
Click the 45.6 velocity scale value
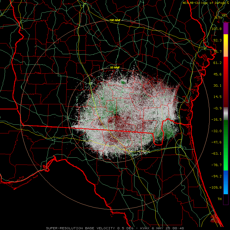pyautogui.click(x=217, y=74)
